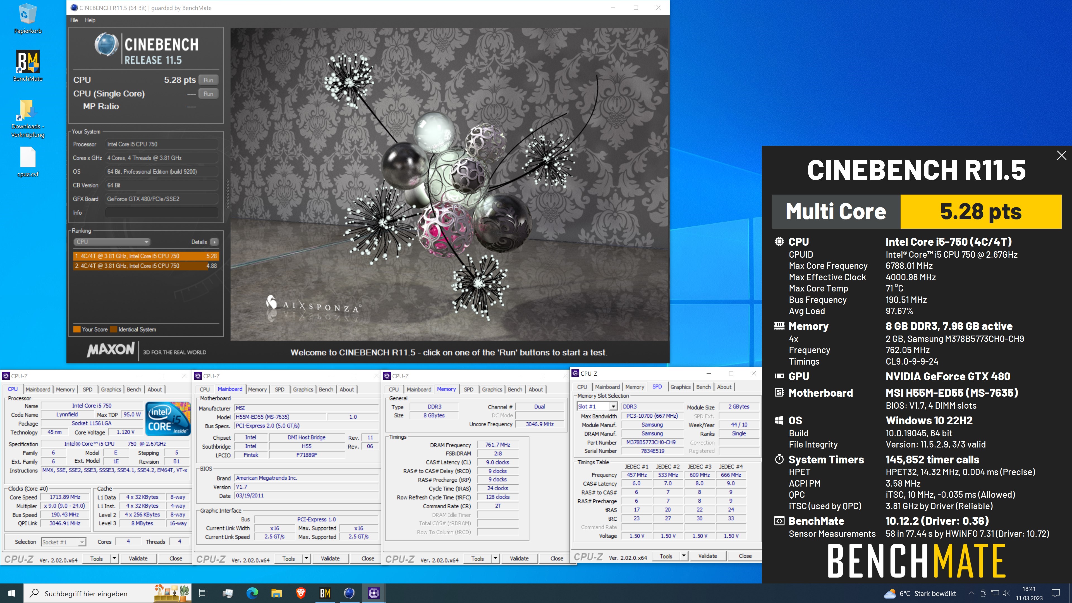Expand Tools dropdown arrow in Mainboard window

point(306,558)
